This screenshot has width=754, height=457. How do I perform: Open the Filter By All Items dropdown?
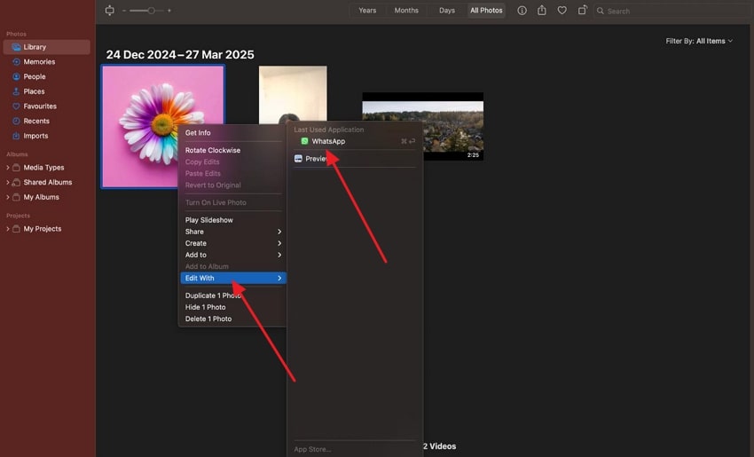[x=699, y=41]
